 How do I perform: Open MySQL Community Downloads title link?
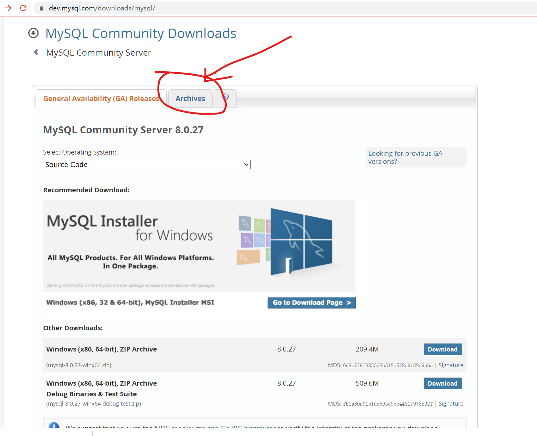point(141,33)
